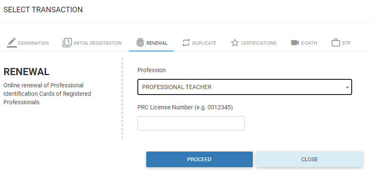This screenshot has width=372, height=176.
Task: Open the CERTIFICATIONS tab label
Action: [259, 43]
